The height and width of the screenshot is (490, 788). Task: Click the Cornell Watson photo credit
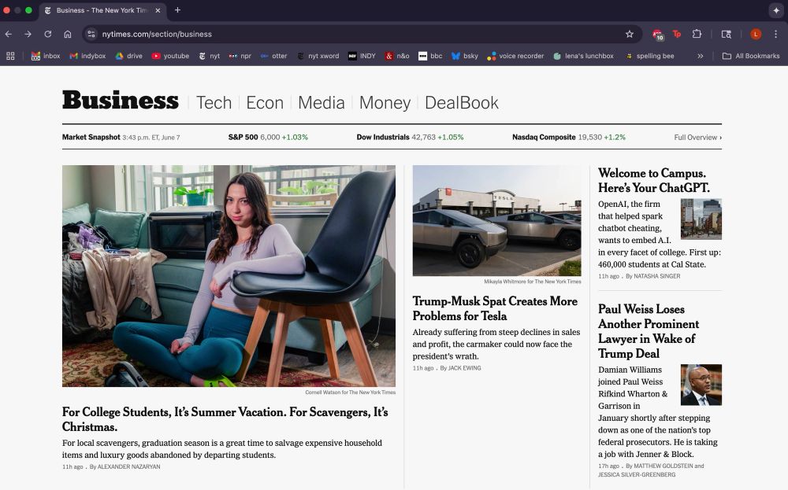[x=351, y=392]
